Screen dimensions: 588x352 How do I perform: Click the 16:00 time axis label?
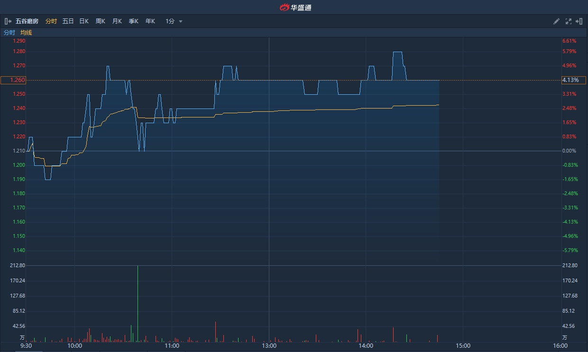560,346
